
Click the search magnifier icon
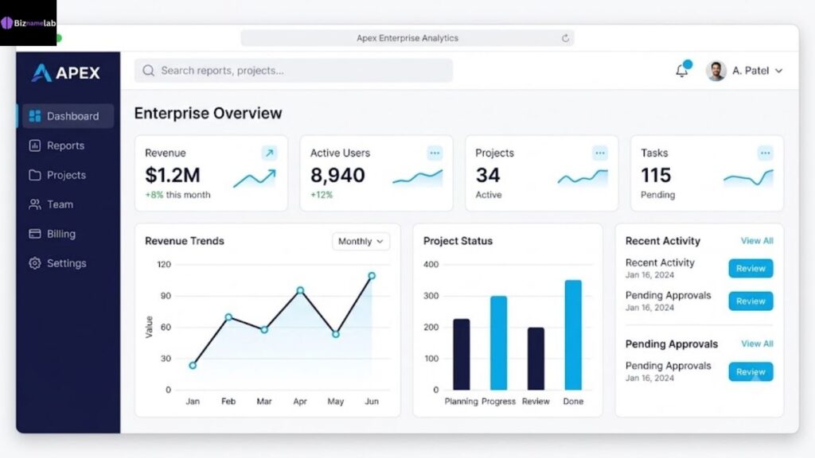pyautogui.click(x=149, y=71)
